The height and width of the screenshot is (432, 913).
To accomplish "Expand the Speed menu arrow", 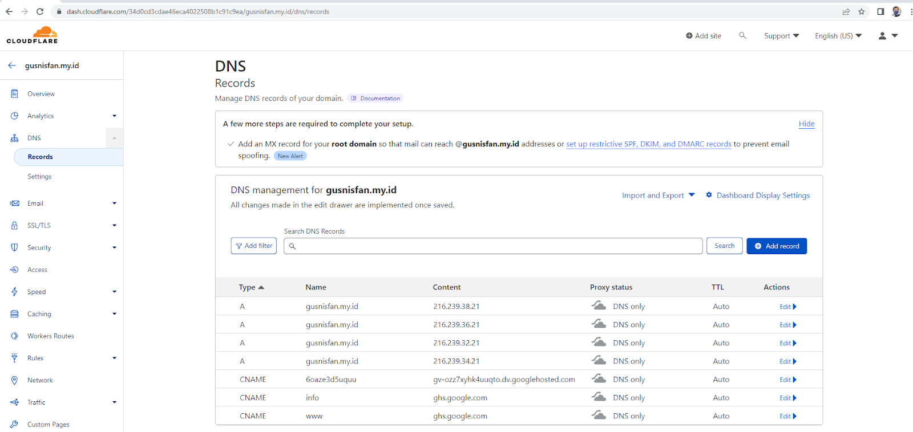I will pyautogui.click(x=114, y=292).
